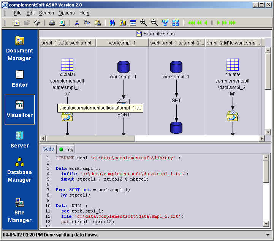Screen dimensions: 274x241
Task: Click work.smpl_1 cylinder above SET
Action: click(x=176, y=67)
